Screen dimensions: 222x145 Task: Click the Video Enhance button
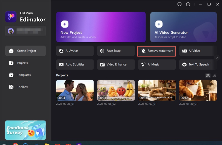[x=116, y=64]
